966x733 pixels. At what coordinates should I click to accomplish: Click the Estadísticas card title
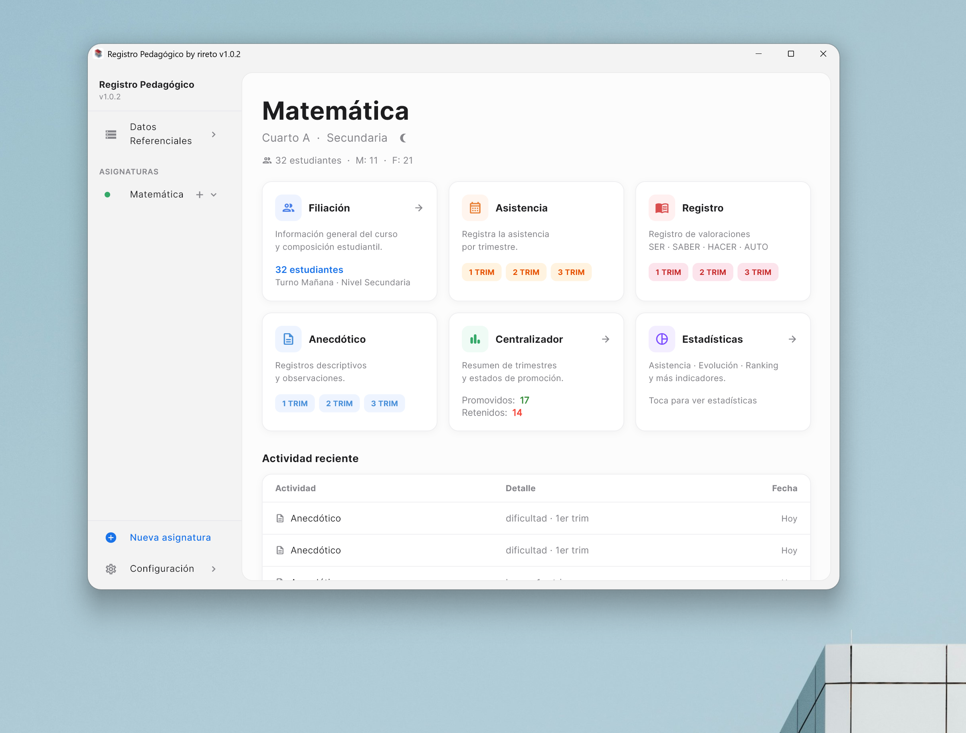point(712,339)
